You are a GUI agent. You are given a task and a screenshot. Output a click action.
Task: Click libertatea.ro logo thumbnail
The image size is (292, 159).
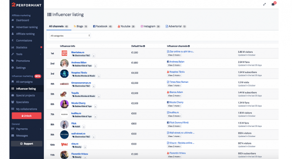pos(64,54)
